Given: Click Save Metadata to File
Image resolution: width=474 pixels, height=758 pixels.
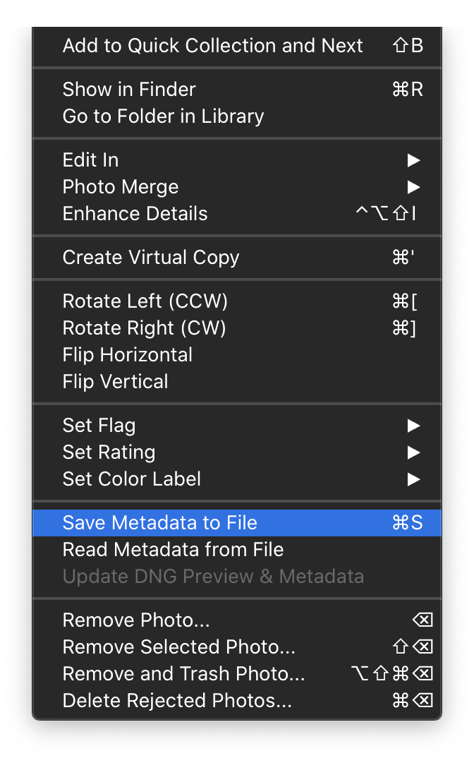Looking at the screenshot, I should (x=160, y=523).
